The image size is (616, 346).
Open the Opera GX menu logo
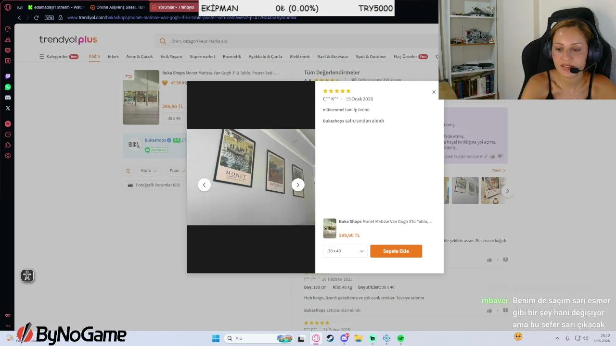pos(8,7)
